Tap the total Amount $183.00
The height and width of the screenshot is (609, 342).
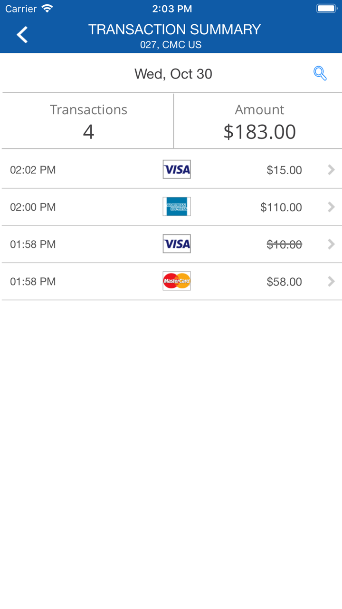pyautogui.click(x=259, y=131)
